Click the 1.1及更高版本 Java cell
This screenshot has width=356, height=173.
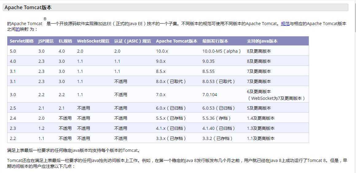pos(261,138)
